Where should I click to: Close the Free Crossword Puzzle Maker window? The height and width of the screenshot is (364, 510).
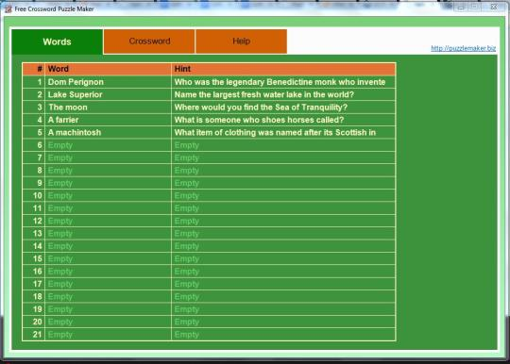494,7
